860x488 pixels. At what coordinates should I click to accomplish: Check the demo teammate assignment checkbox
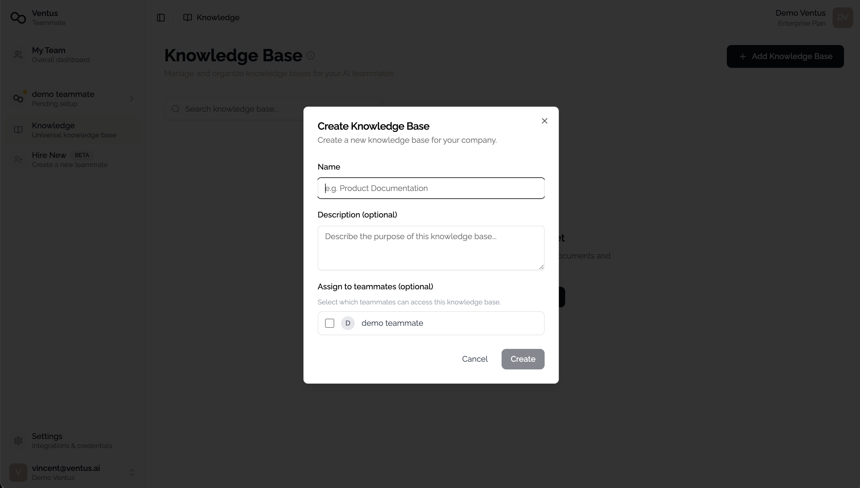tap(330, 323)
